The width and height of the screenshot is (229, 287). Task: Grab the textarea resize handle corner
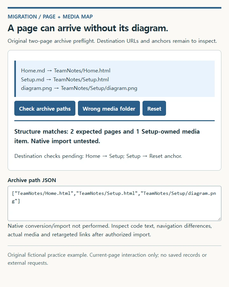[219, 219]
